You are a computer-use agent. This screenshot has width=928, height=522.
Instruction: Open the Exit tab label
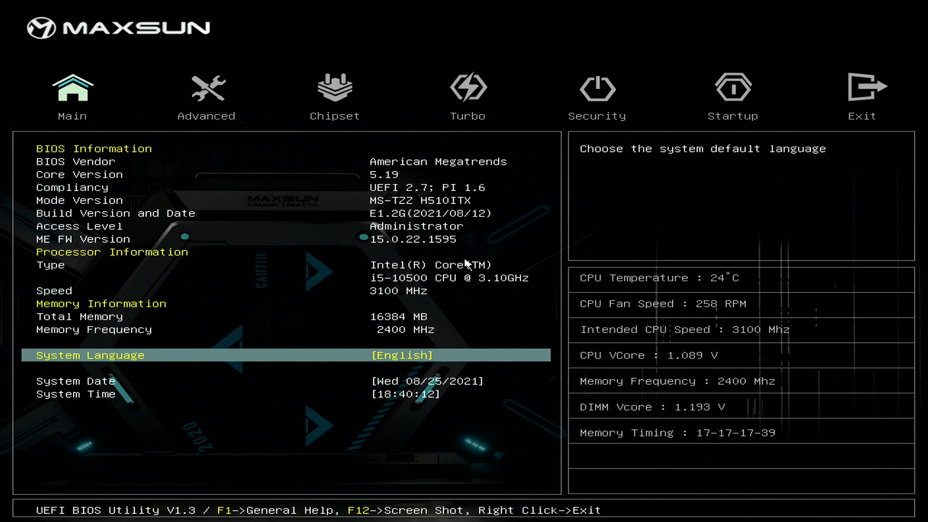click(x=862, y=116)
